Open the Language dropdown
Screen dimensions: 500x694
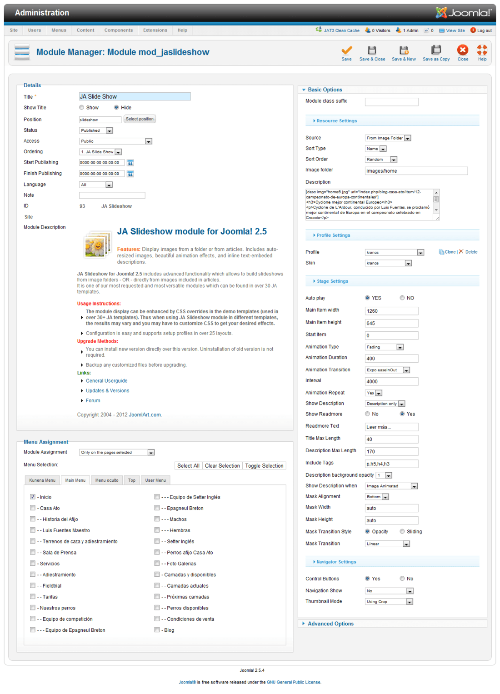[x=96, y=185]
